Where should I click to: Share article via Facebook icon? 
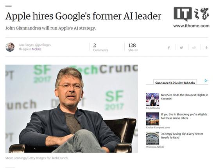tap(169, 48)
